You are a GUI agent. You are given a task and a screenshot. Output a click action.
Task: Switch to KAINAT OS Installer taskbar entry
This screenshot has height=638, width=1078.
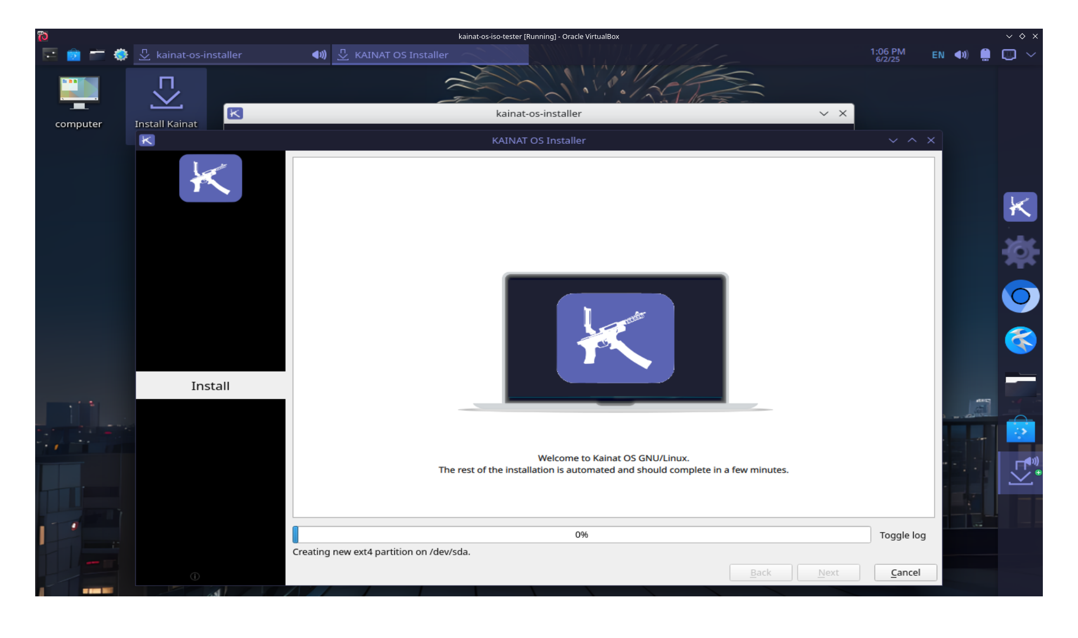point(430,55)
